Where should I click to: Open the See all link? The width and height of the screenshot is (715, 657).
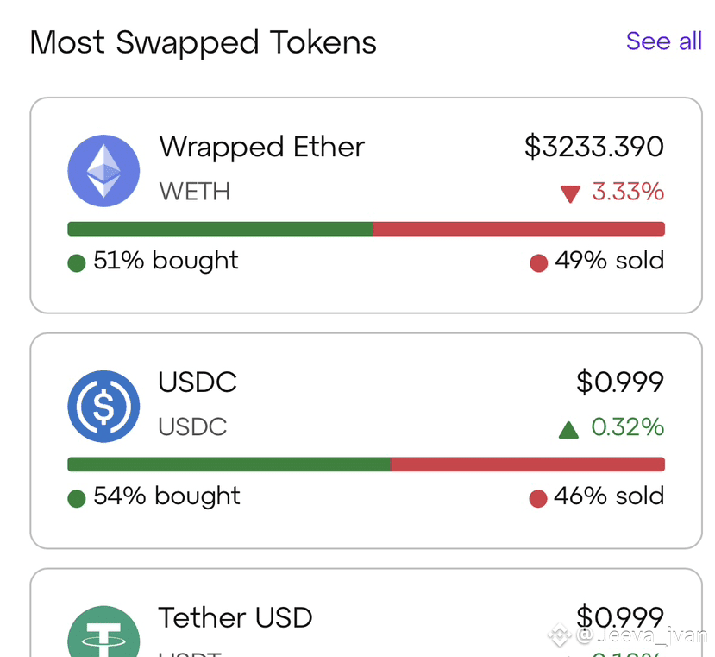click(x=663, y=41)
